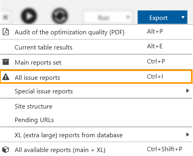193x156 pixels.
Task: Select Site structure export option
Action: pos(96,106)
